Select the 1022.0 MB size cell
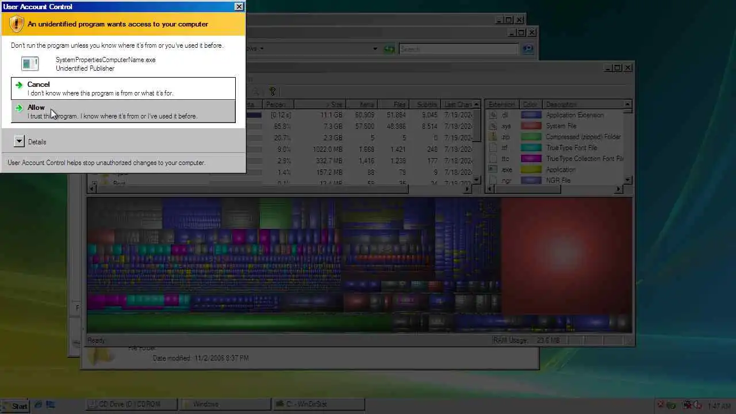 (x=328, y=149)
